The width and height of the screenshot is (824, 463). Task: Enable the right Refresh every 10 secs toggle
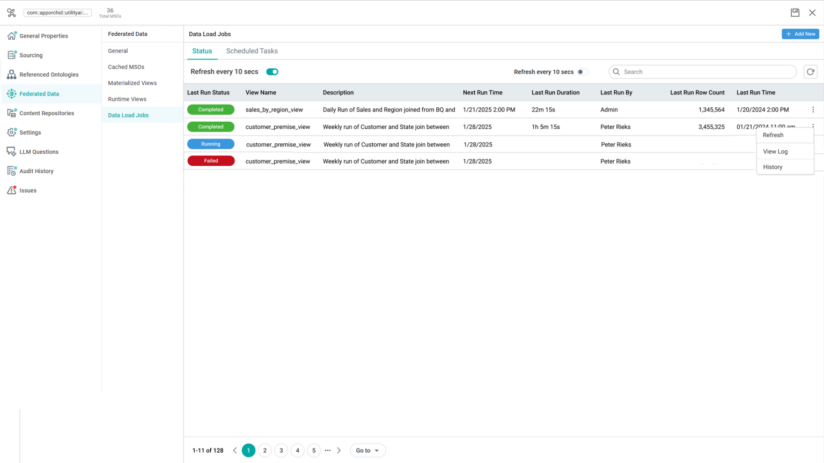[x=582, y=72]
